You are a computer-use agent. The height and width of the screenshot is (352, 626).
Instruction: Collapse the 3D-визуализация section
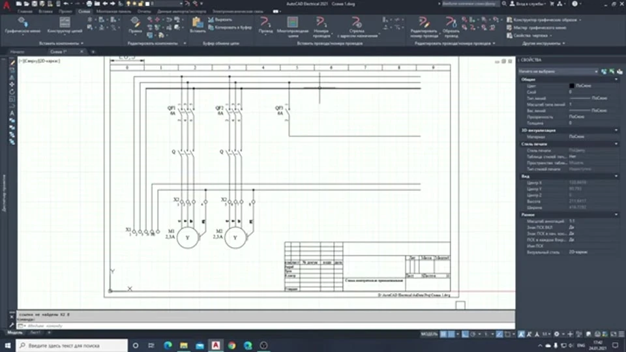point(616,130)
